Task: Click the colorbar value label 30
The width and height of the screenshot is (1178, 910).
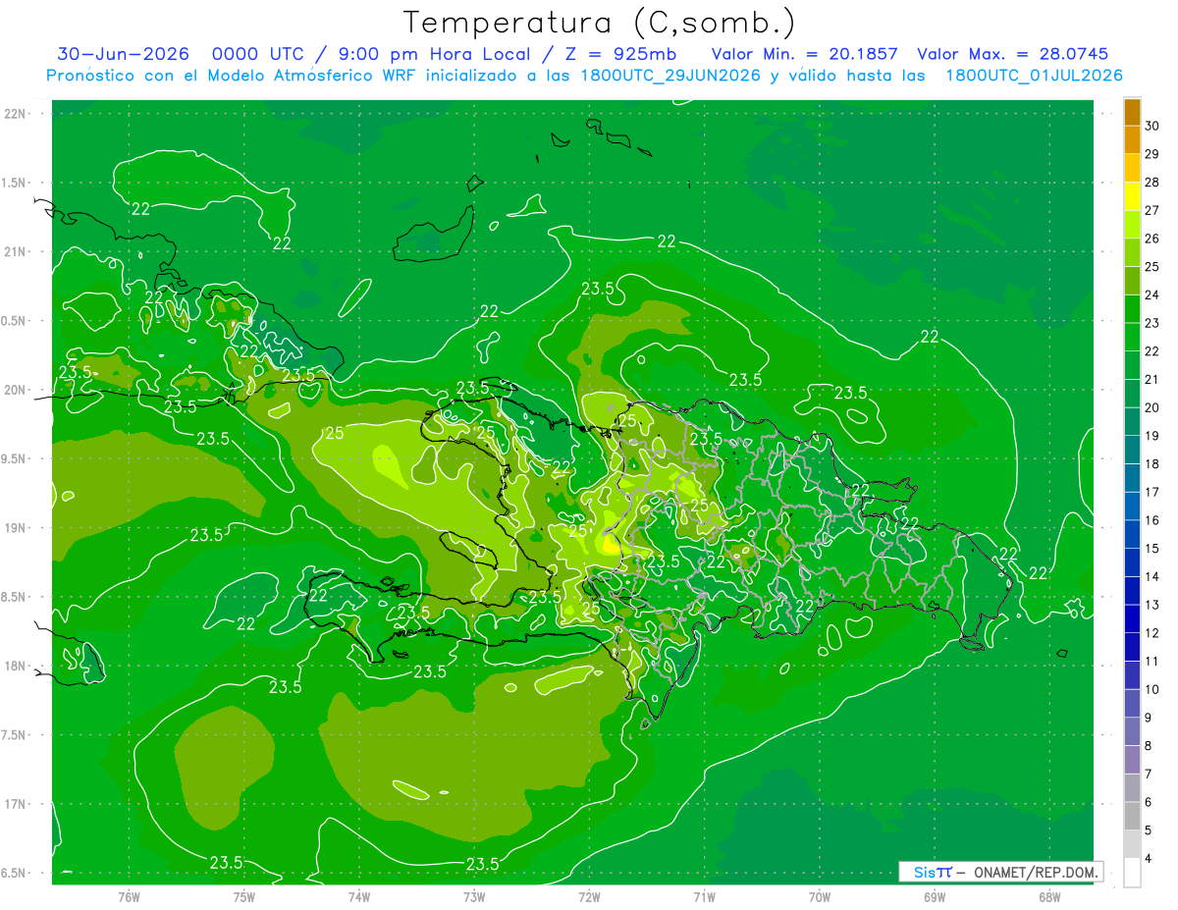Action: click(1152, 126)
